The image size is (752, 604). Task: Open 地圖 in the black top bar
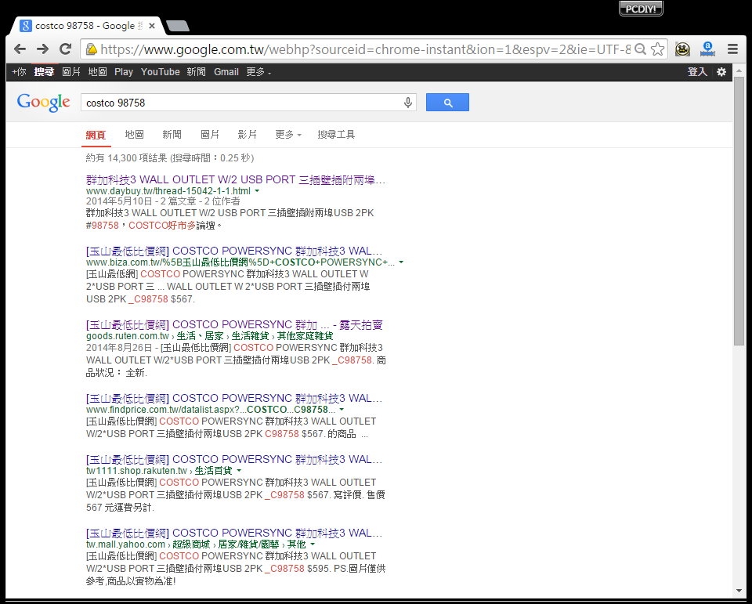[x=97, y=72]
